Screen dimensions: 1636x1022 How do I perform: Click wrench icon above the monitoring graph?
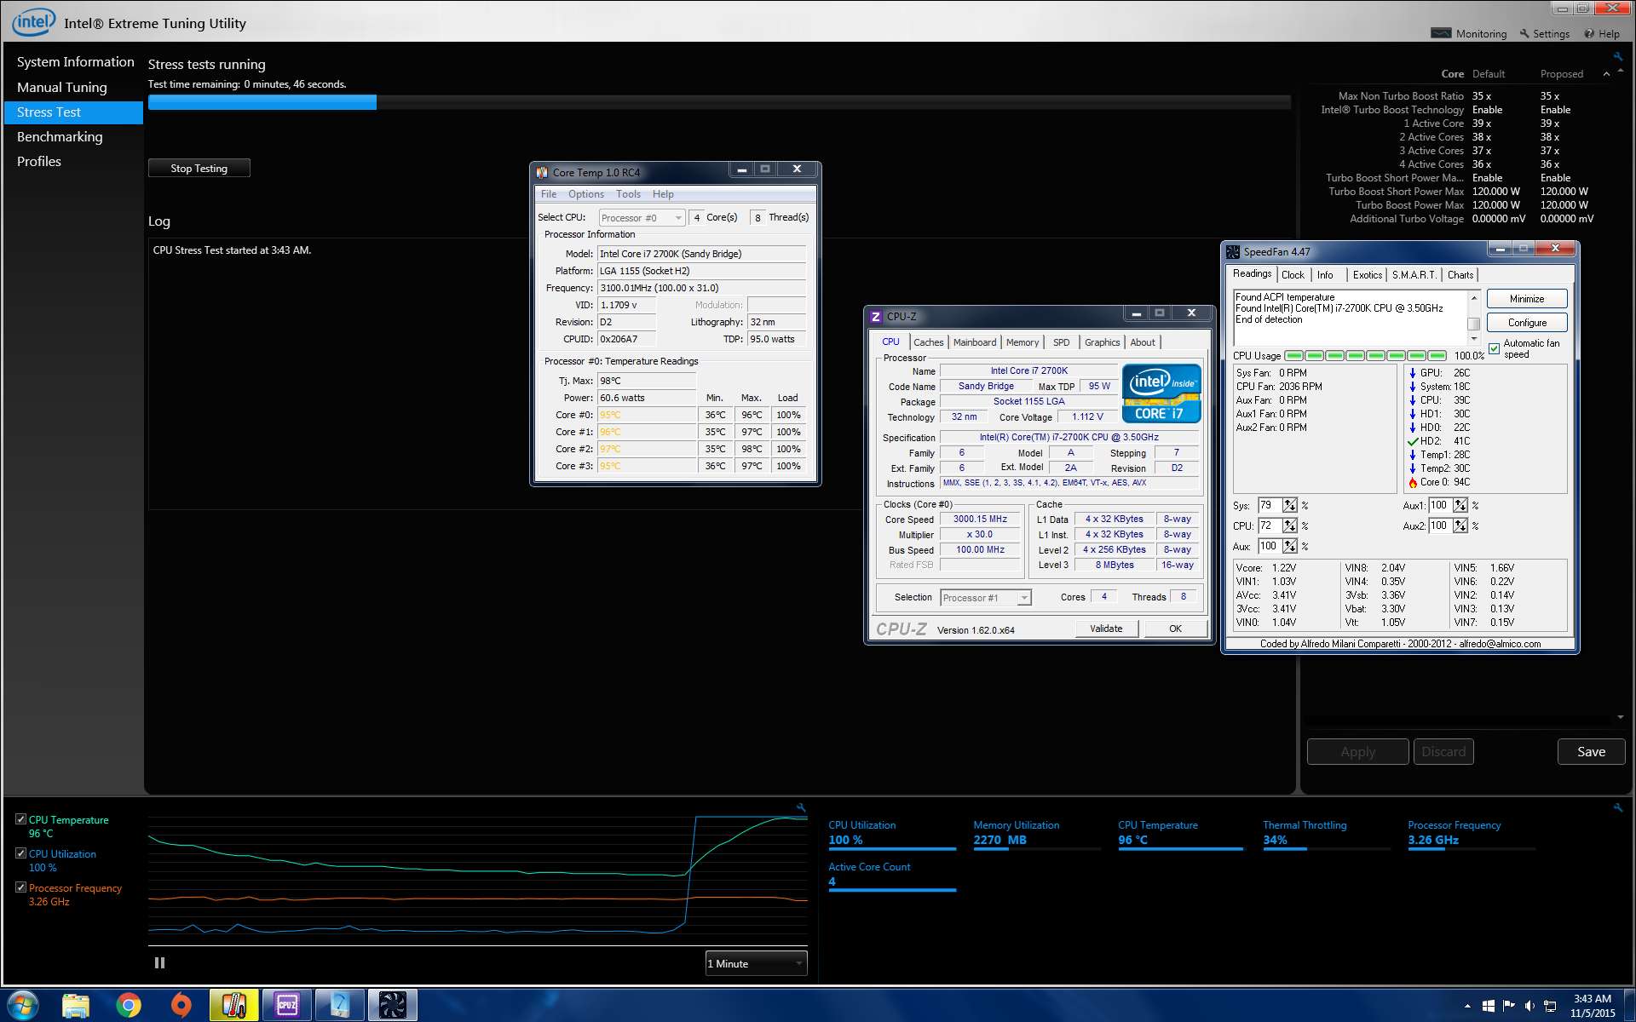pyautogui.click(x=801, y=807)
